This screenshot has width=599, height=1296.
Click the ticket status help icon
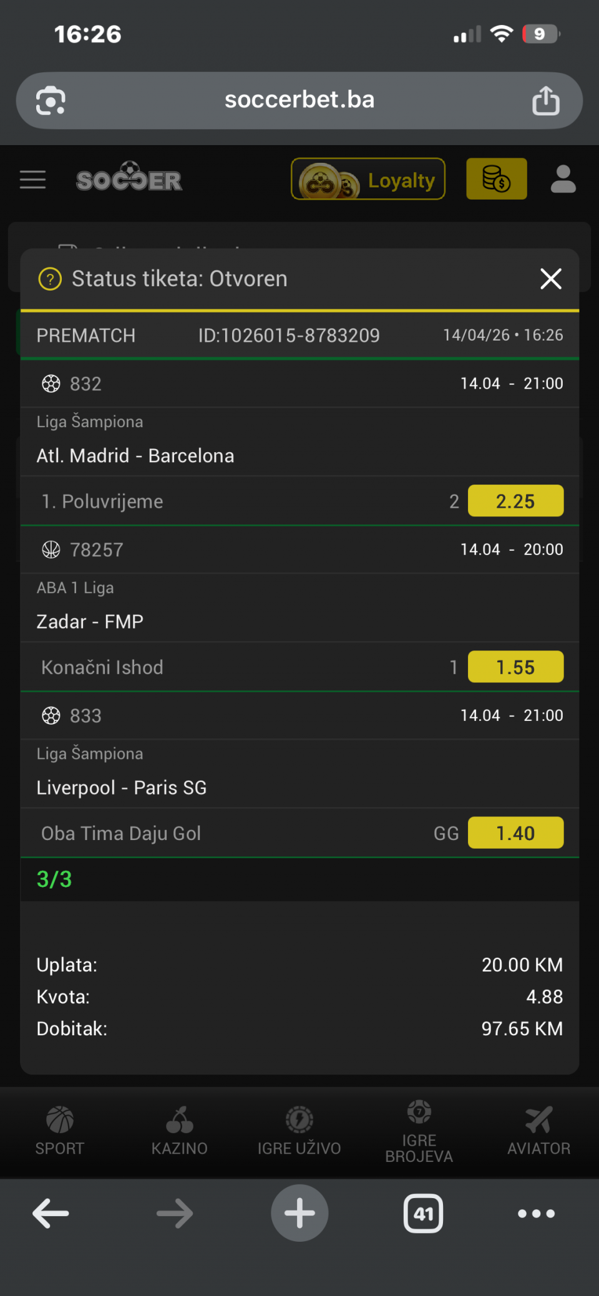click(x=50, y=279)
